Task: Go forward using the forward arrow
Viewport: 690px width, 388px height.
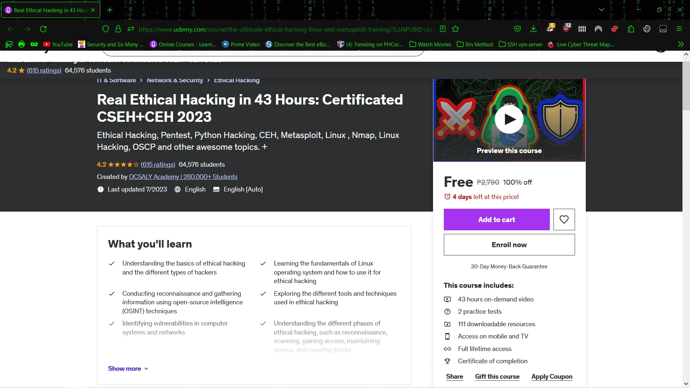Action: pyautogui.click(x=27, y=29)
